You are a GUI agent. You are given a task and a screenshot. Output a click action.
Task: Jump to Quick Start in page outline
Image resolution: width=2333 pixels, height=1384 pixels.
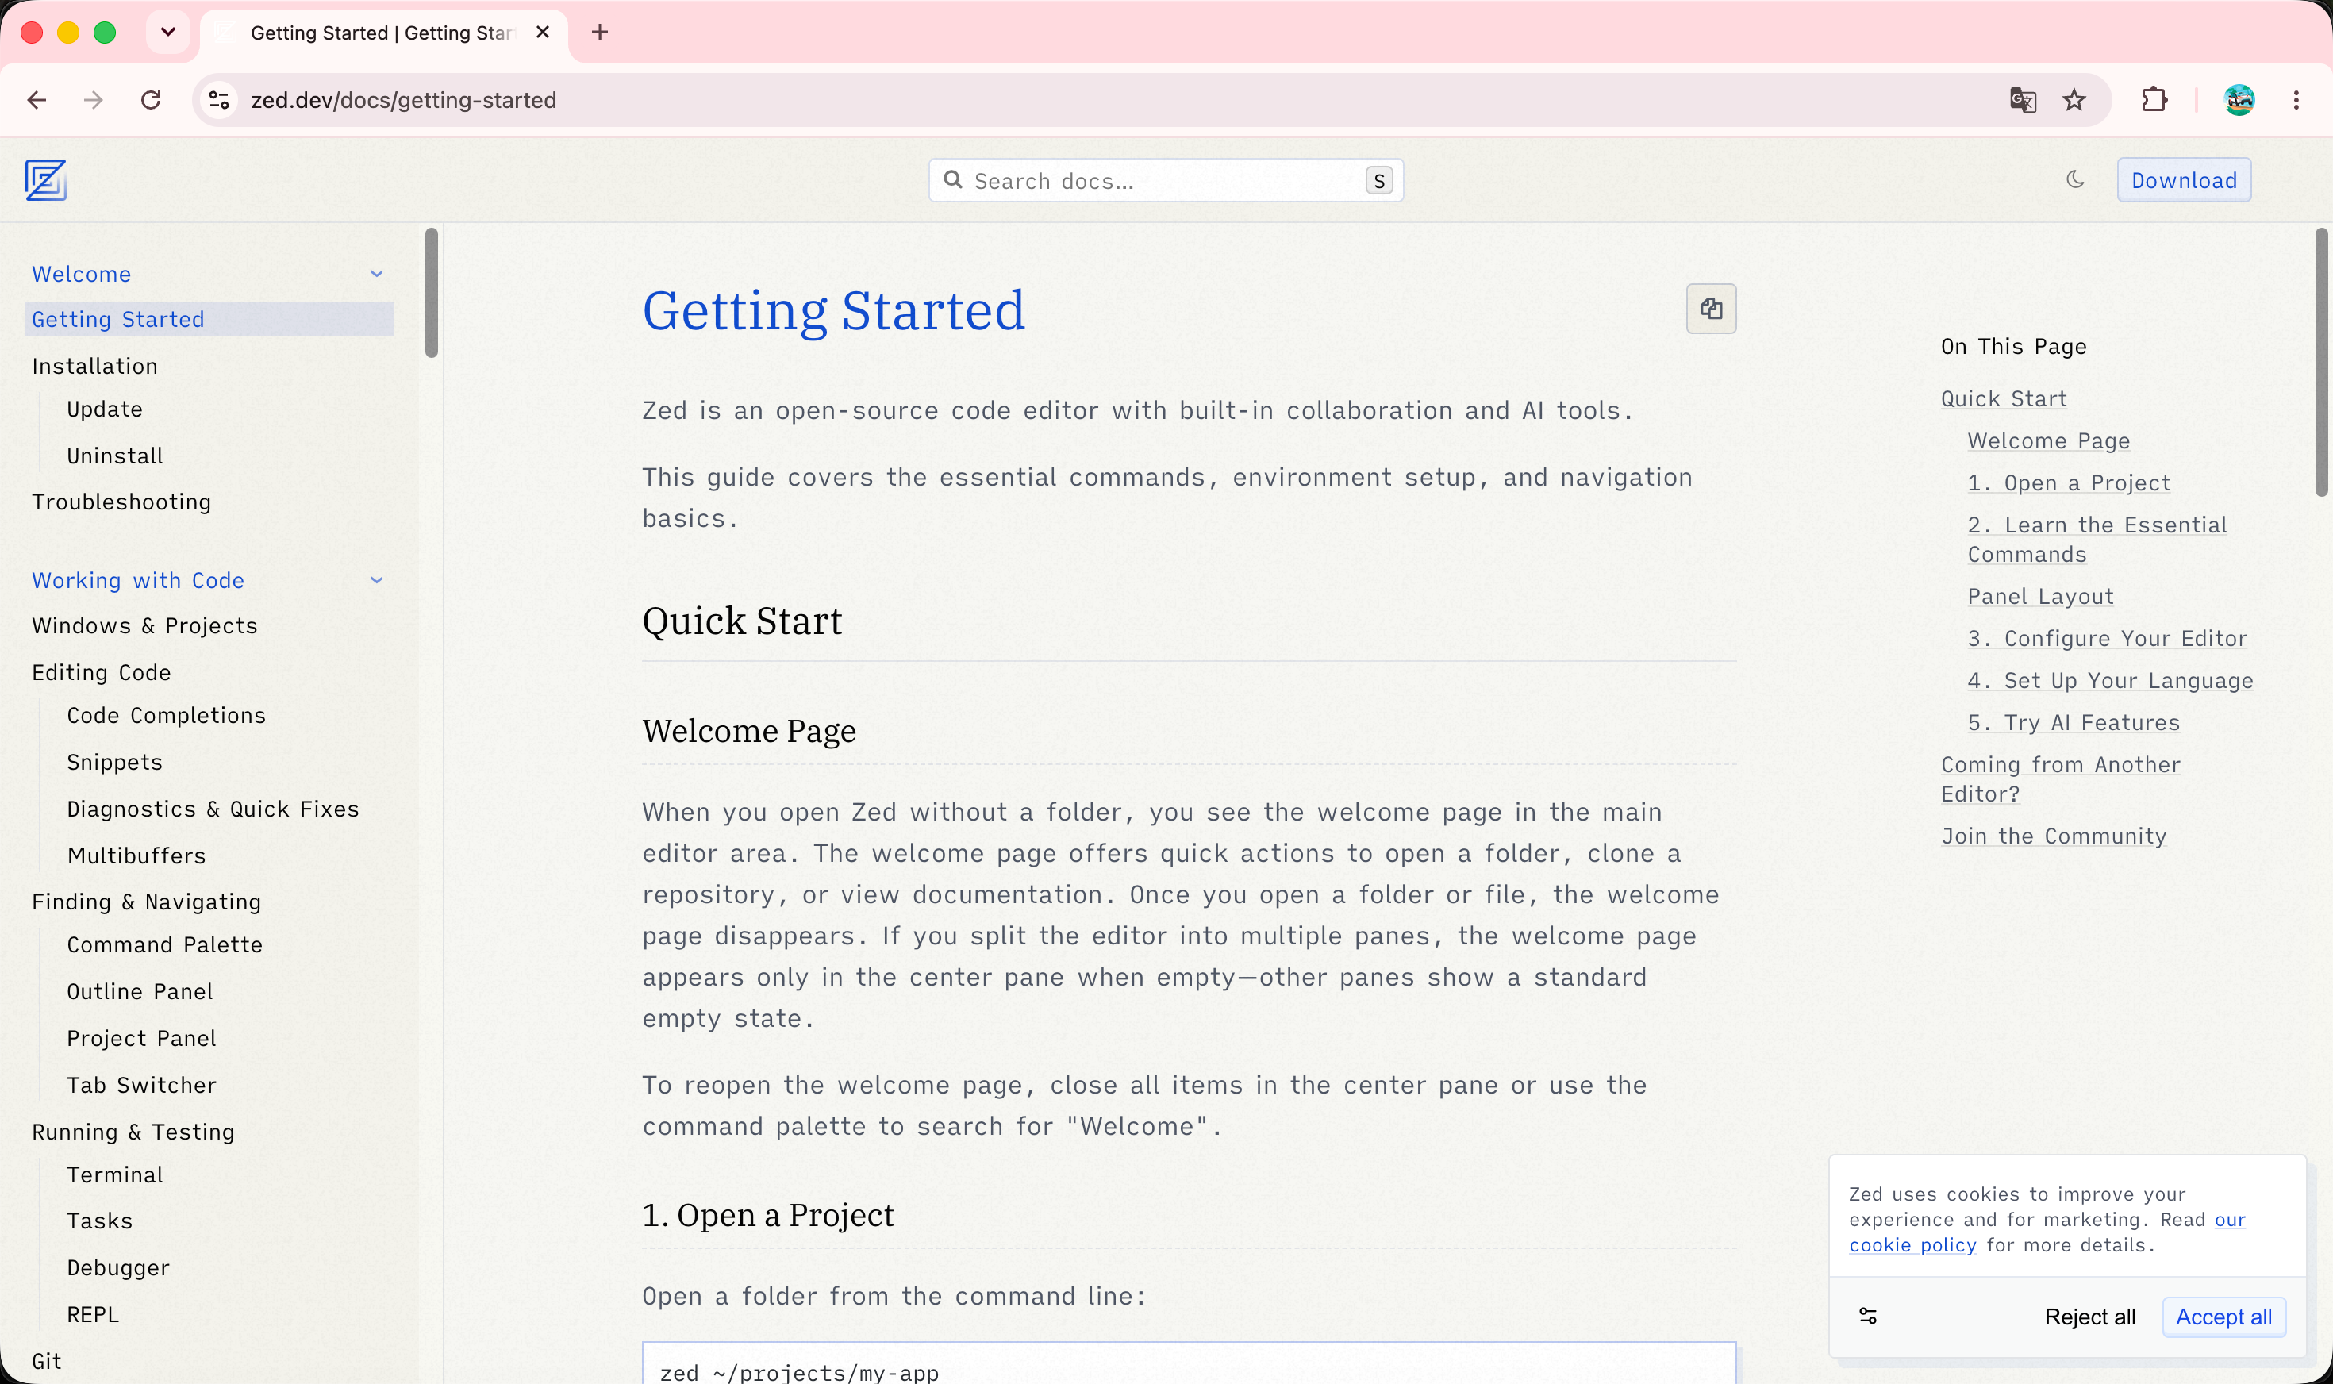(2004, 398)
